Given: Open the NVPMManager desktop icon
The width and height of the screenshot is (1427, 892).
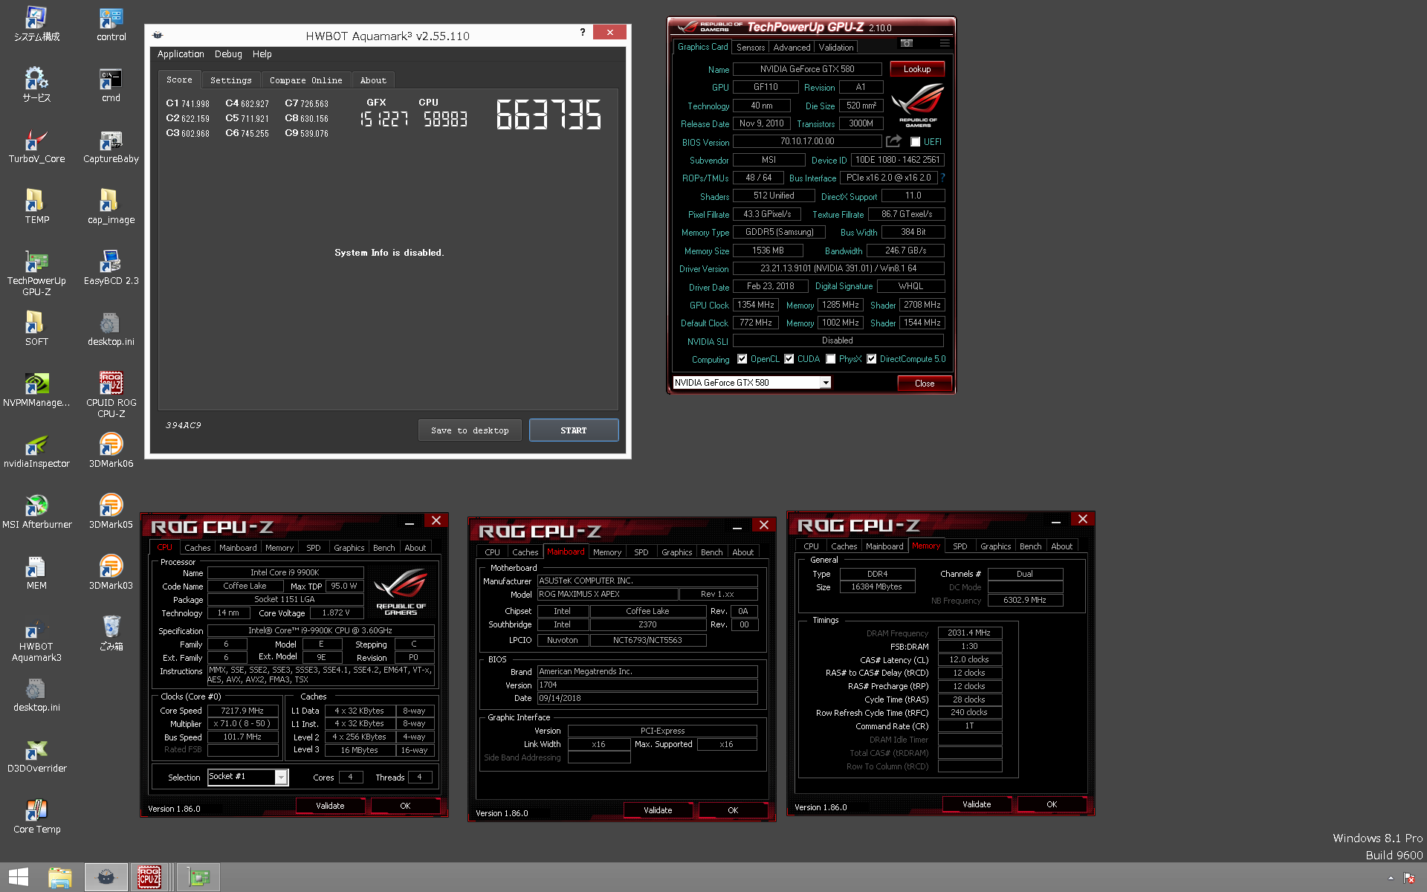Looking at the screenshot, I should (36, 390).
